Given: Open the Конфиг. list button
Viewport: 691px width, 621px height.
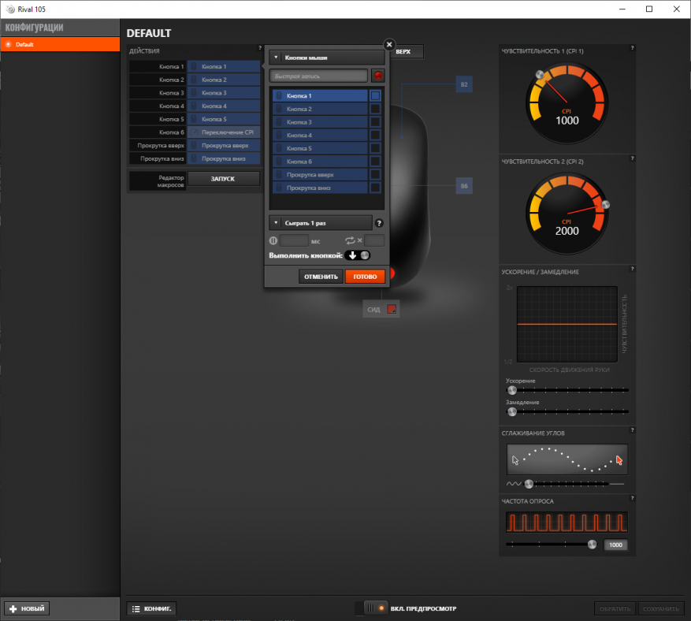Looking at the screenshot, I should (x=151, y=608).
